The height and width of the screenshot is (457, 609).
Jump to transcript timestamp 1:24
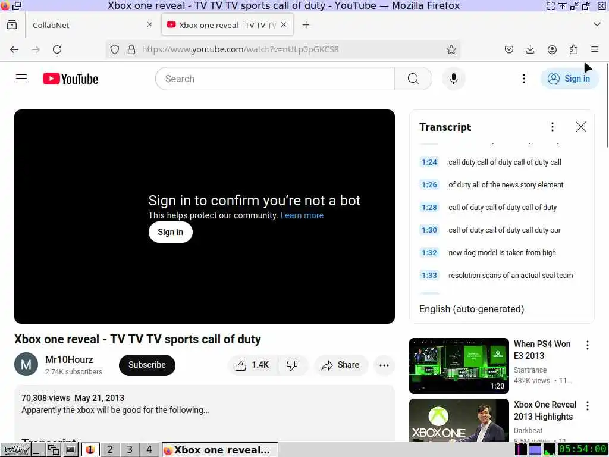pos(429,162)
